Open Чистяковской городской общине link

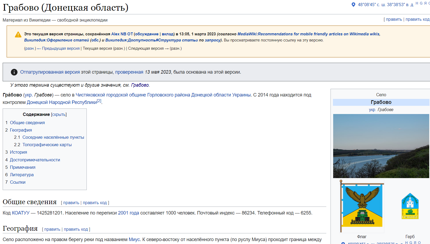pyautogui.click(x=111, y=95)
